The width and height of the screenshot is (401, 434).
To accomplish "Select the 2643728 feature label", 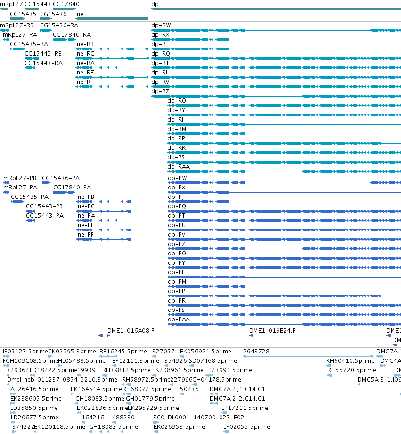I will [256, 352].
